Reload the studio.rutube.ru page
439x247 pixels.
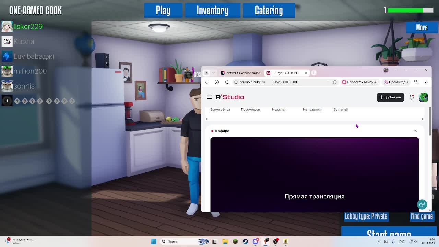227,82
